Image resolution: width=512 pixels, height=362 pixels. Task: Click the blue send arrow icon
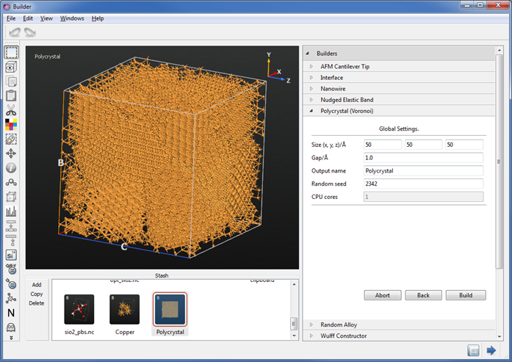click(x=491, y=350)
